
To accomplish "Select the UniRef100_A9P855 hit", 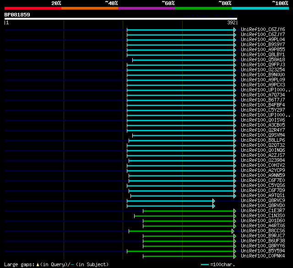I will coord(263,50).
